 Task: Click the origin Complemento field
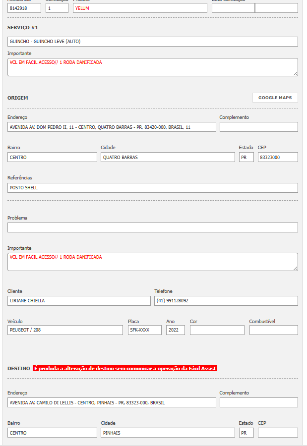coord(258,127)
